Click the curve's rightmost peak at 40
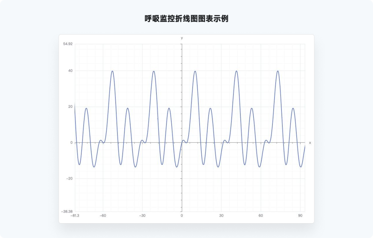Image resolution: width=373 pixels, height=238 pixels. pyautogui.click(x=278, y=71)
